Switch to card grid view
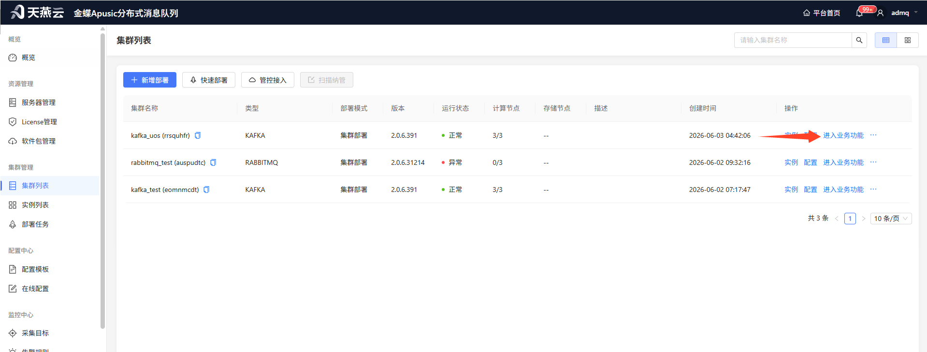Viewport: 927px width, 352px height. [x=908, y=40]
